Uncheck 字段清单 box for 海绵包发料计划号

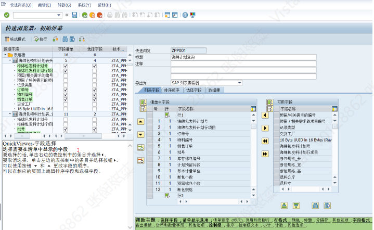[66, 66]
